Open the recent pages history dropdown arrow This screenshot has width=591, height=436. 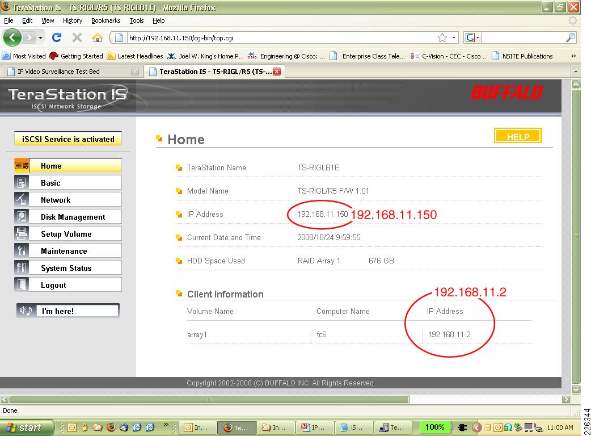click(x=40, y=37)
